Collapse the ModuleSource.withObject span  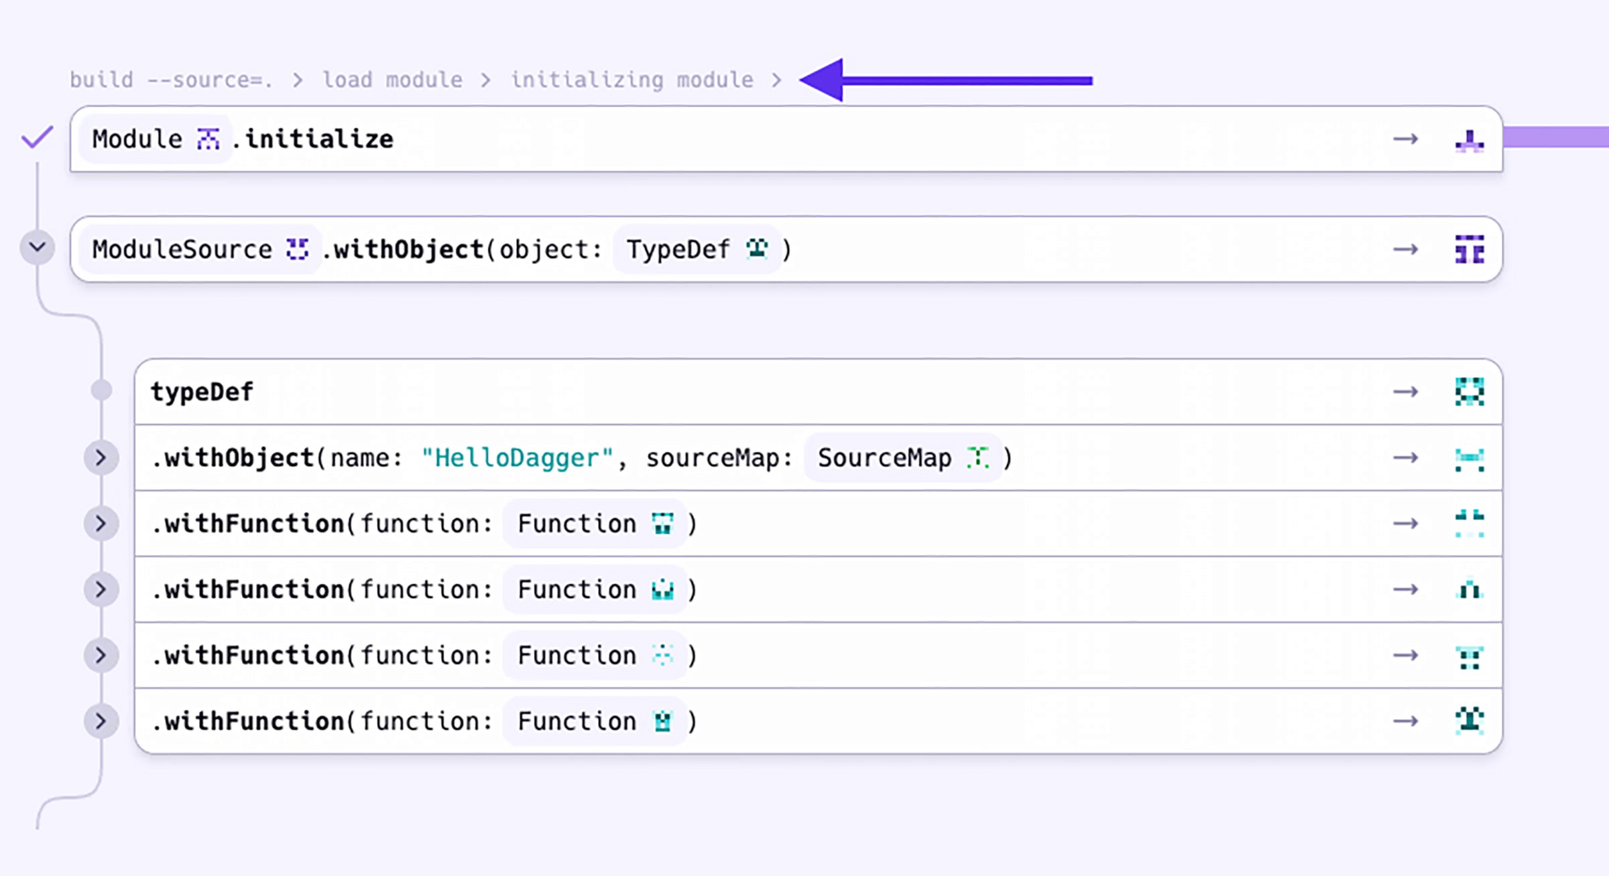click(38, 248)
